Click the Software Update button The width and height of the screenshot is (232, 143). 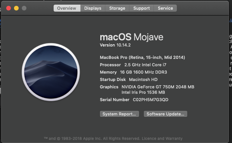(x=166, y=114)
